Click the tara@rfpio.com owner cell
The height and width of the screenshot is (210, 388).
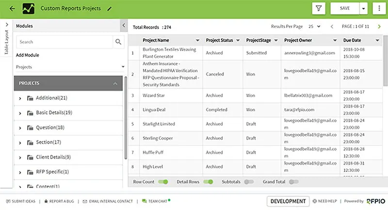point(310,109)
